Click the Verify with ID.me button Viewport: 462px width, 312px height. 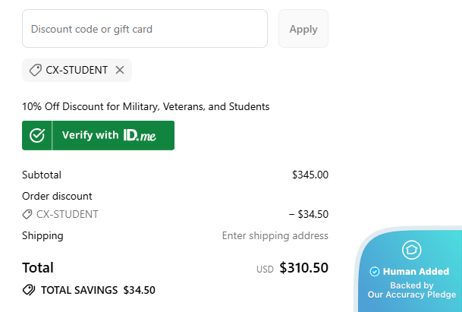pos(98,135)
